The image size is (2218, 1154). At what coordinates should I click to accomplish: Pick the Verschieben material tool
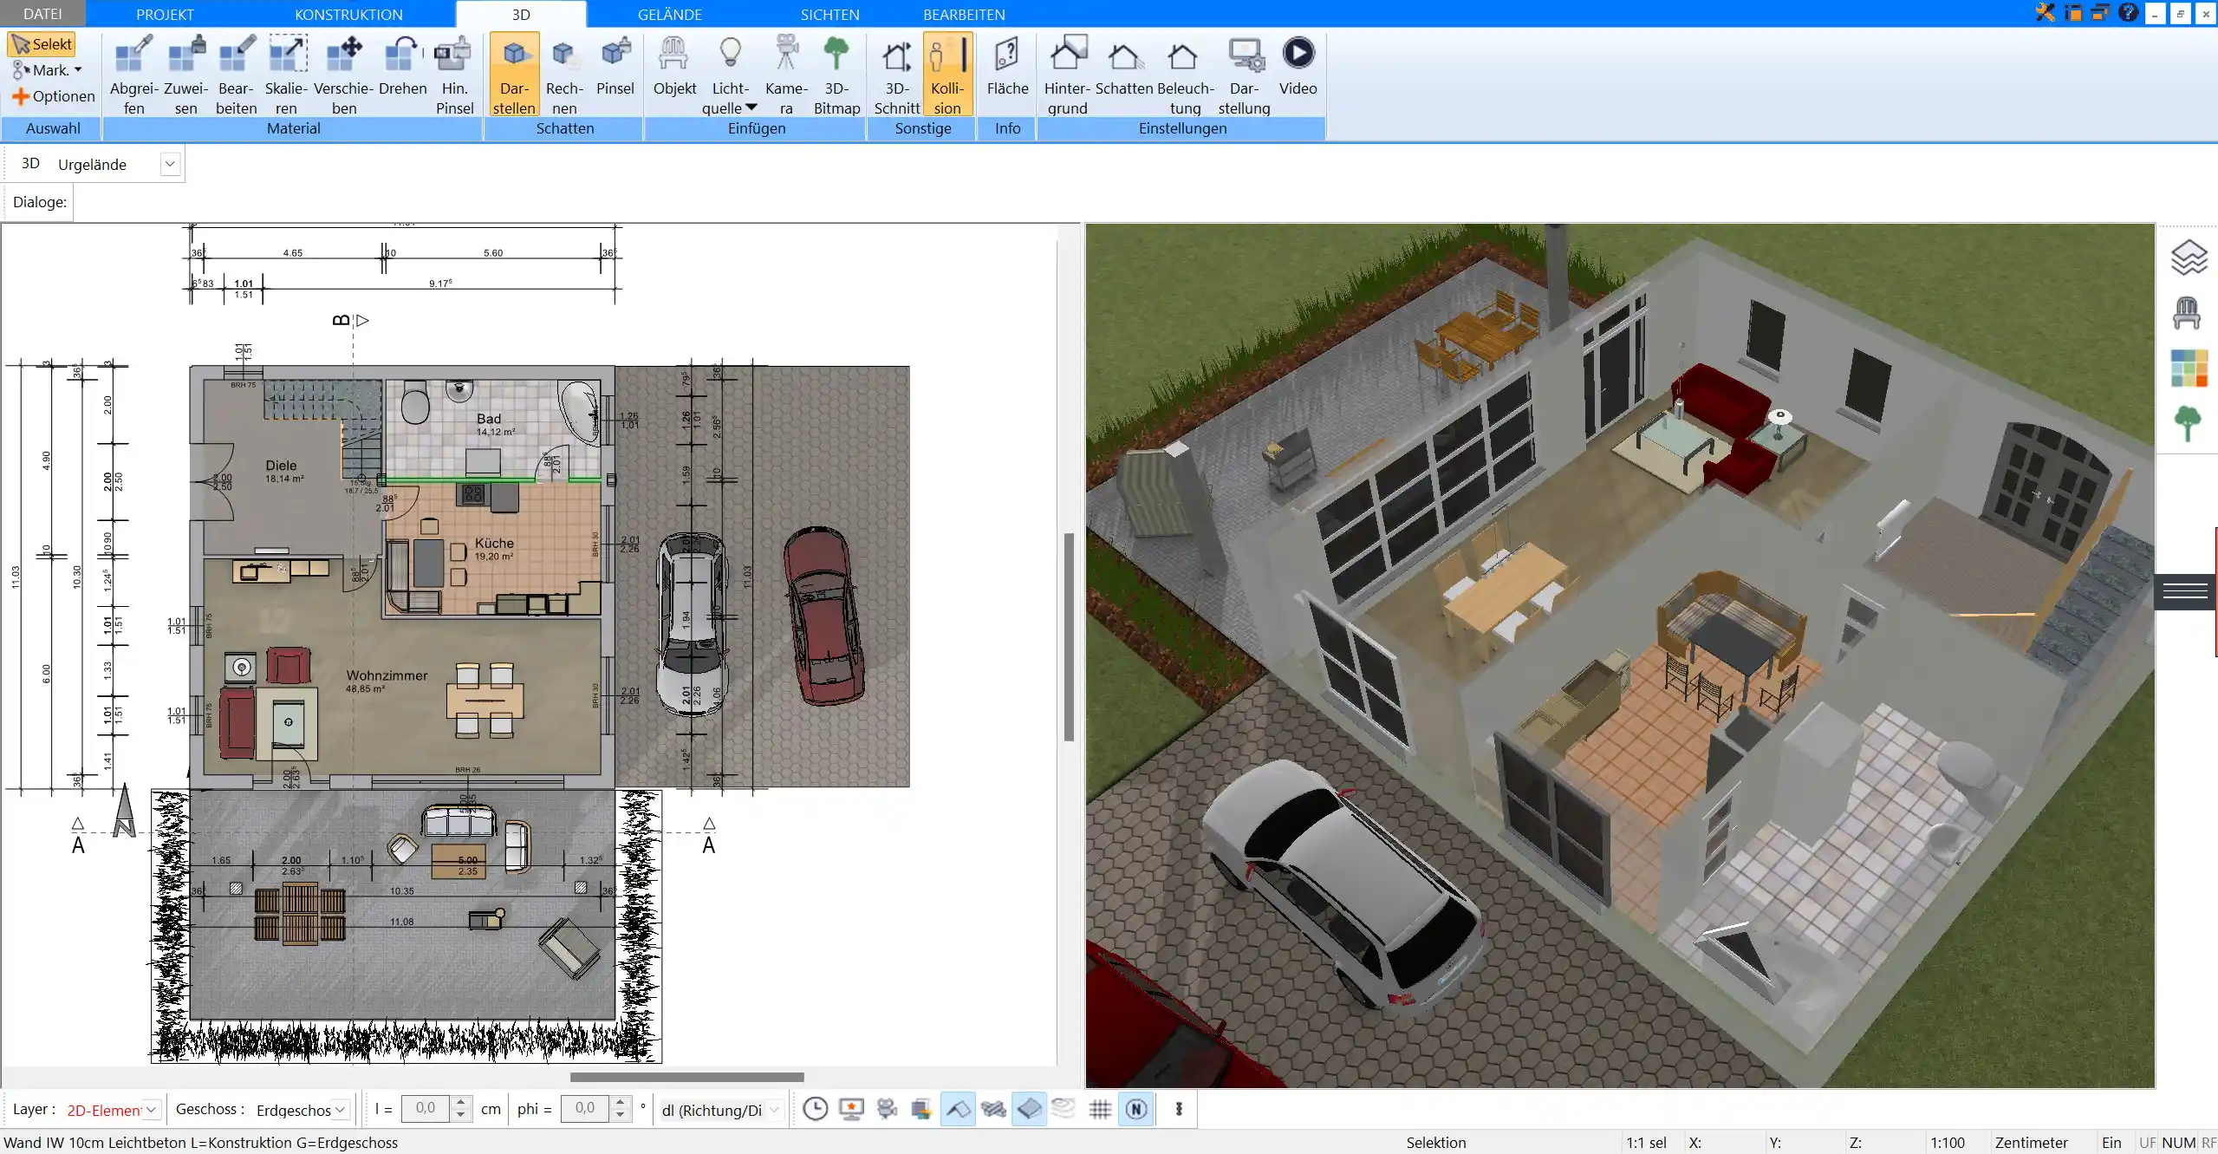pyautogui.click(x=343, y=75)
